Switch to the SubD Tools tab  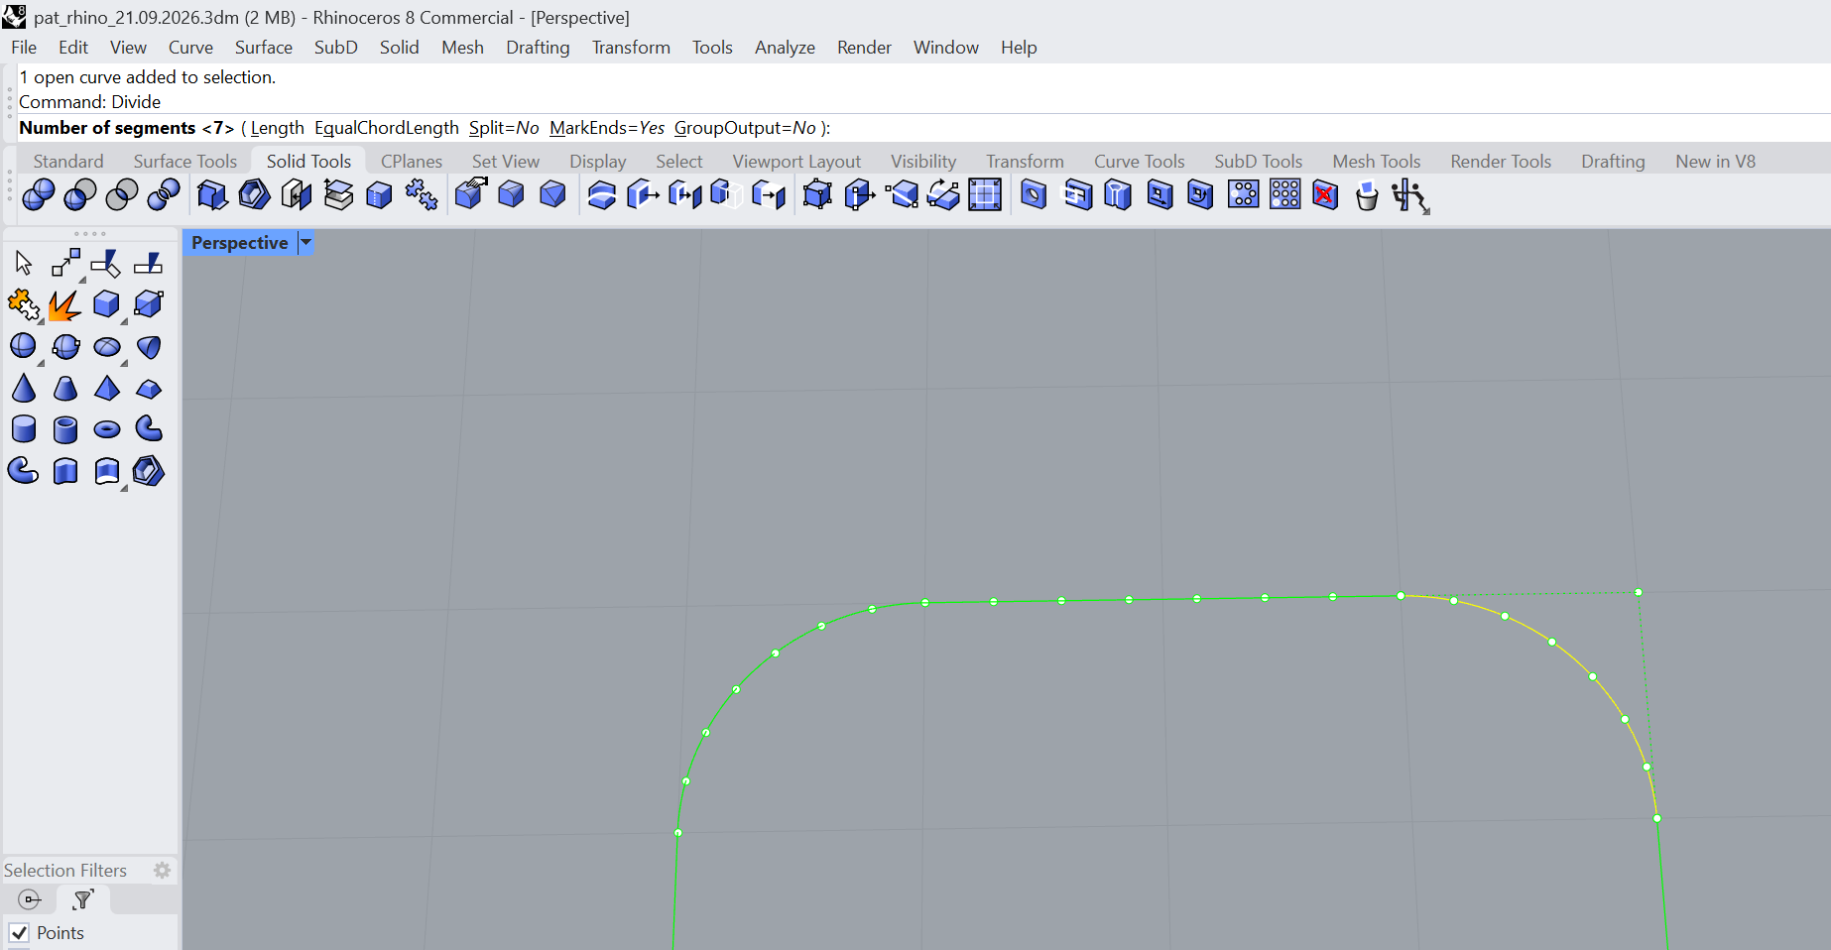point(1259,161)
